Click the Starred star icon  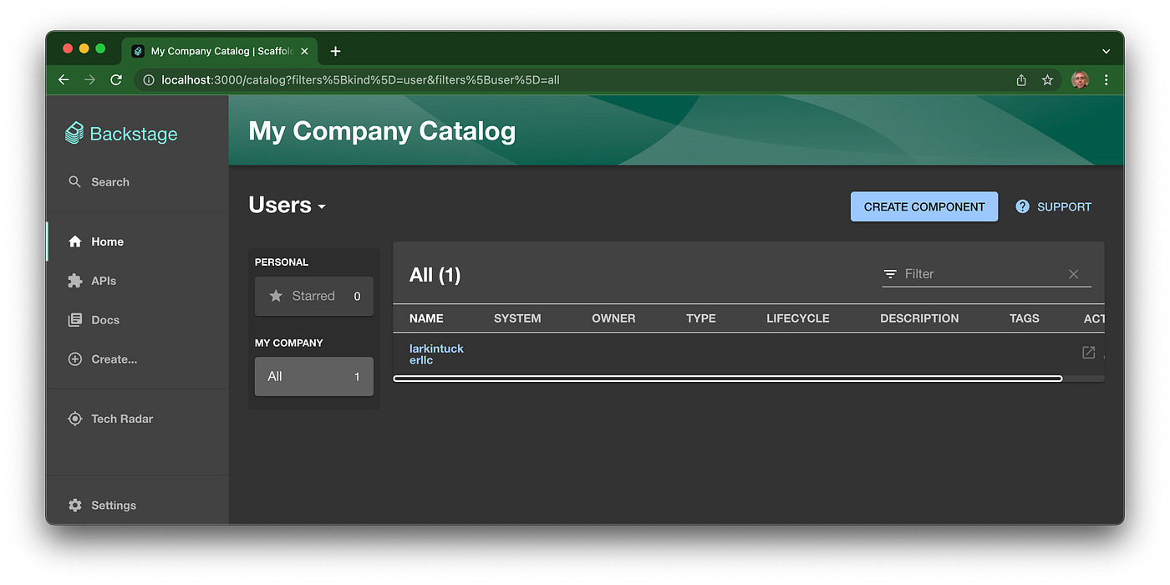click(276, 296)
